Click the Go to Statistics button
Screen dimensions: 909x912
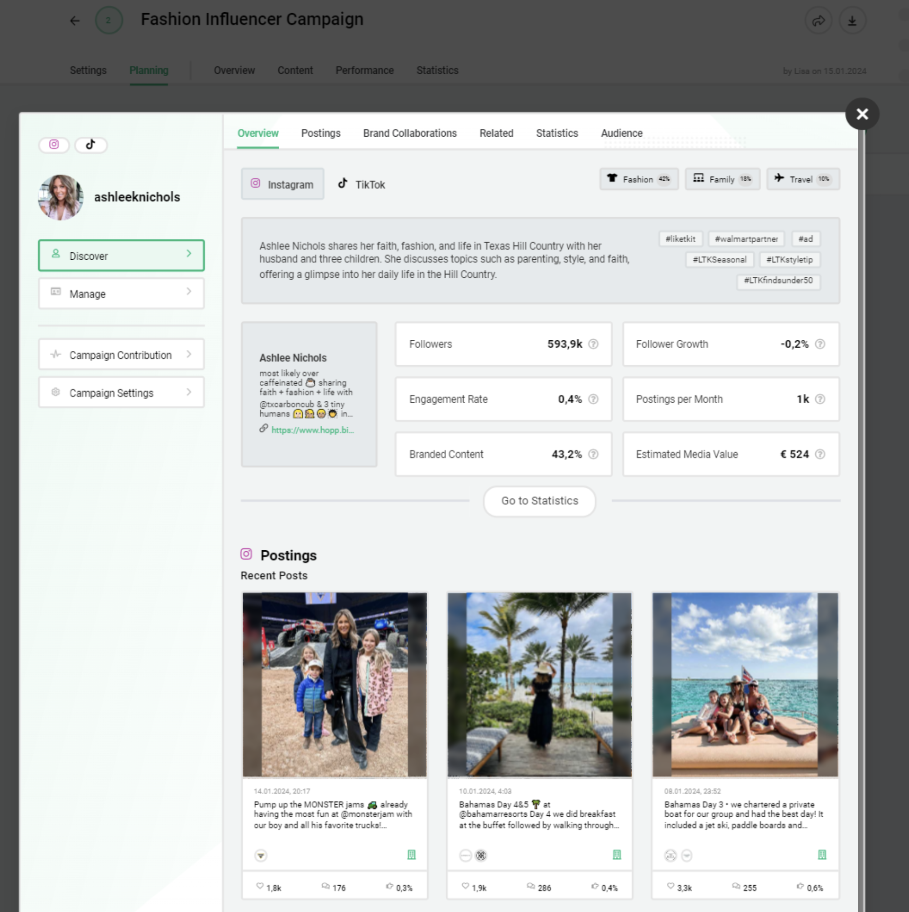click(x=539, y=501)
